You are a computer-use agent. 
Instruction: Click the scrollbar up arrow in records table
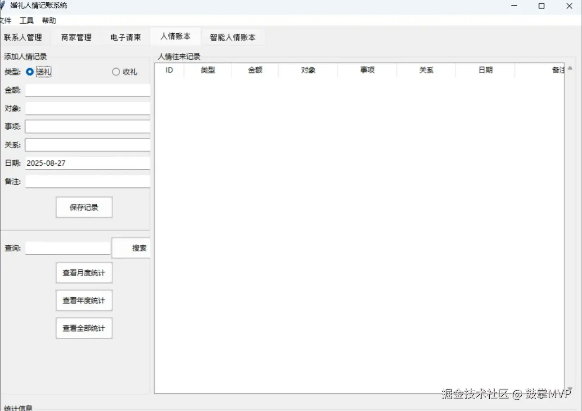point(569,67)
